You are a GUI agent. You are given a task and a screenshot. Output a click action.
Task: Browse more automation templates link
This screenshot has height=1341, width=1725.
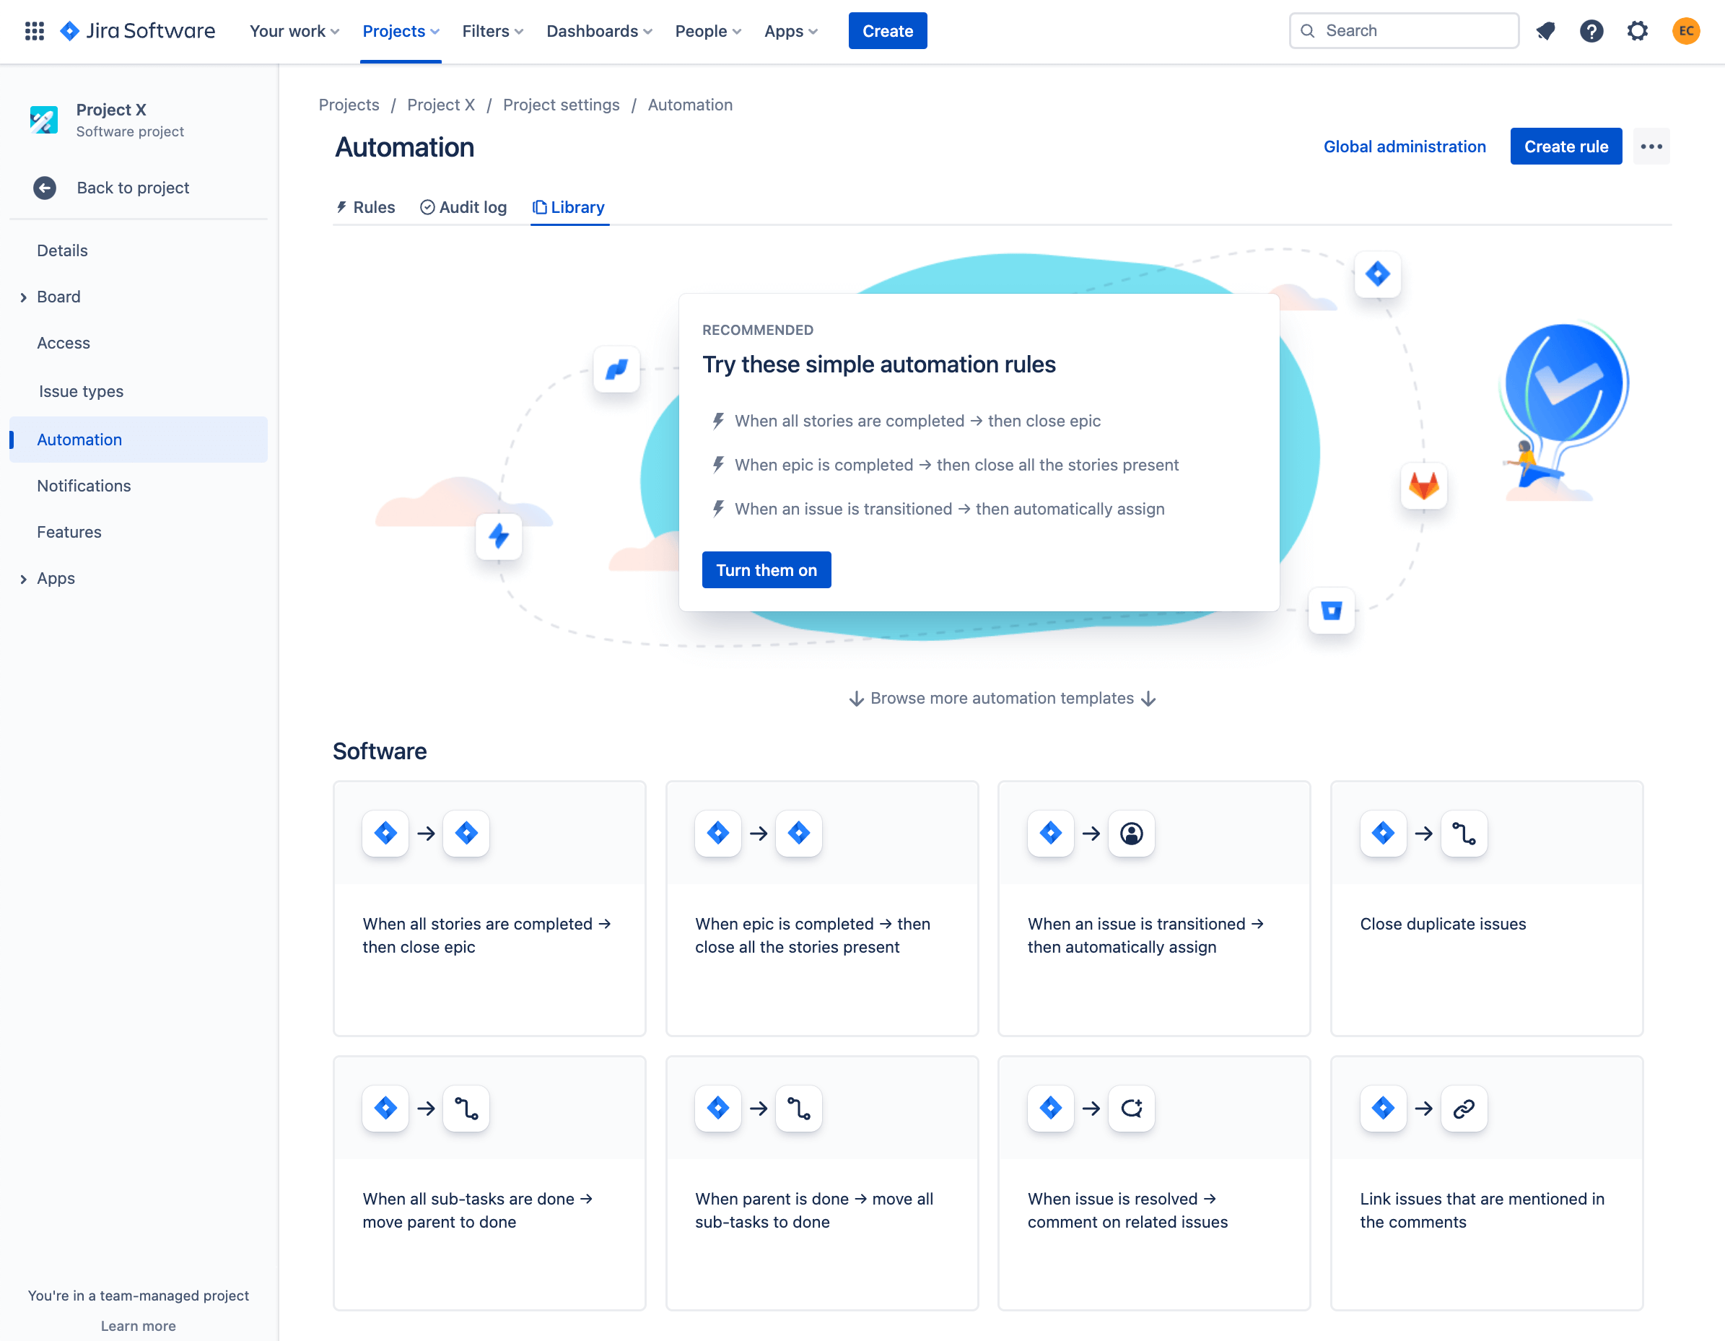[x=1001, y=697]
